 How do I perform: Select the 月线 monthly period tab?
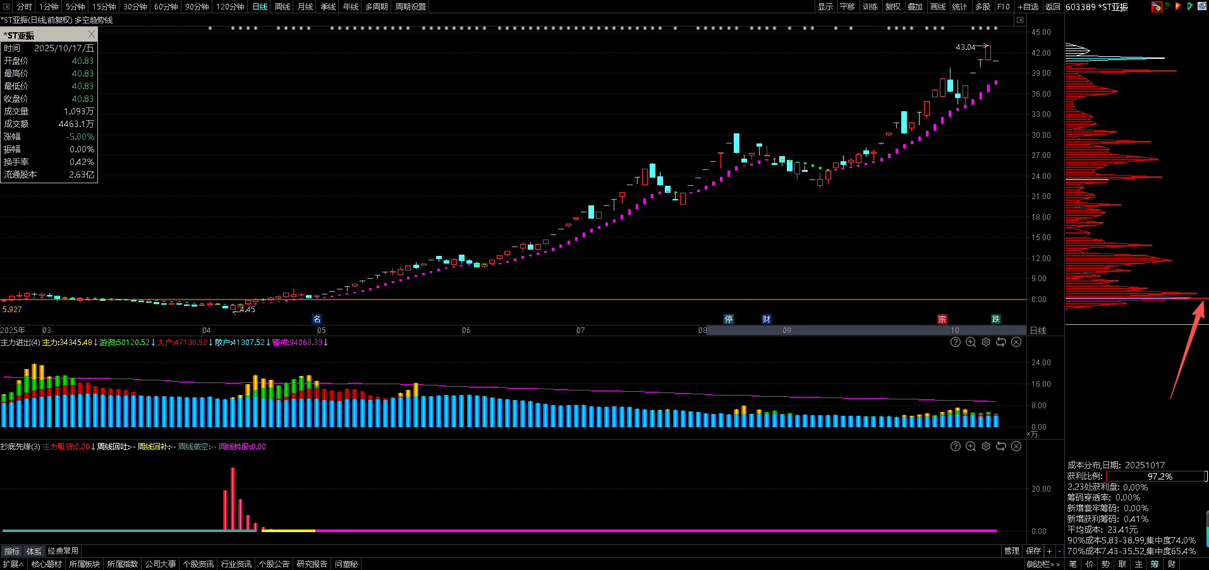[x=305, y=6]
